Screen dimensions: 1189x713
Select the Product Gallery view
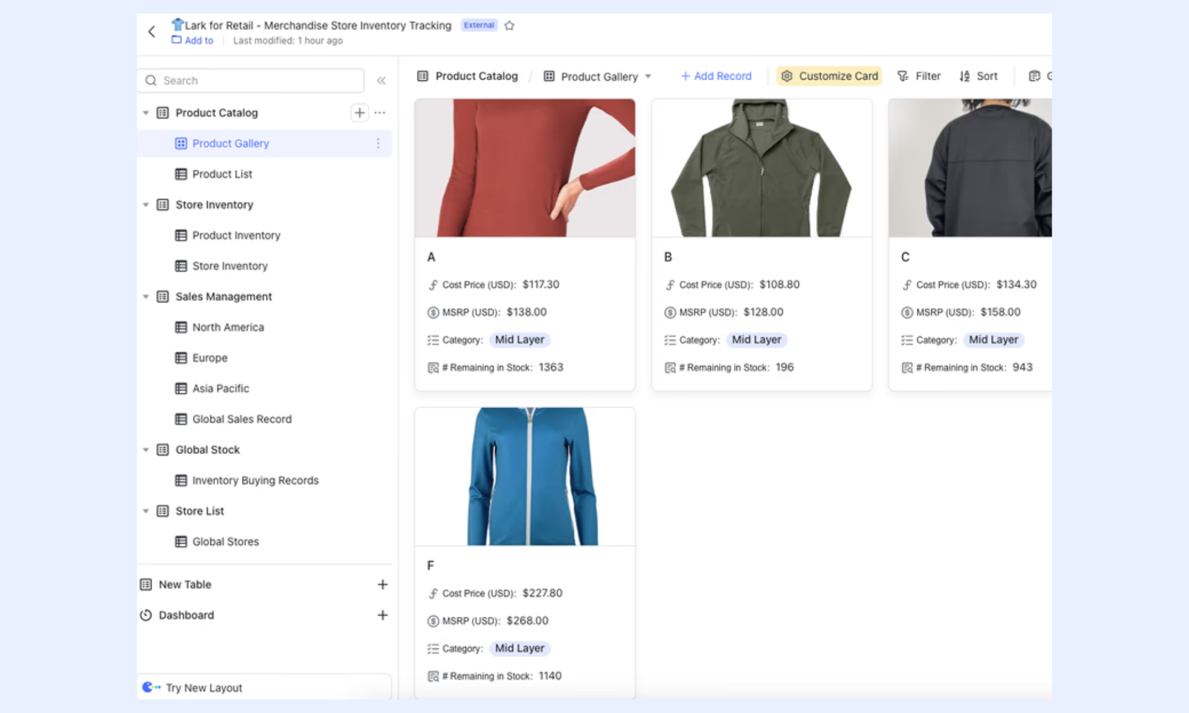click(265, 143)
